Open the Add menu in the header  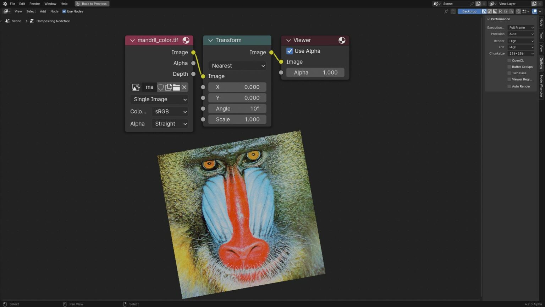pos(43,11)
